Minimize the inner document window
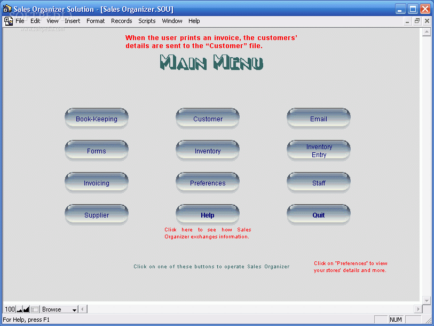This screenshot has height=326, width=434. pos(407,21)
